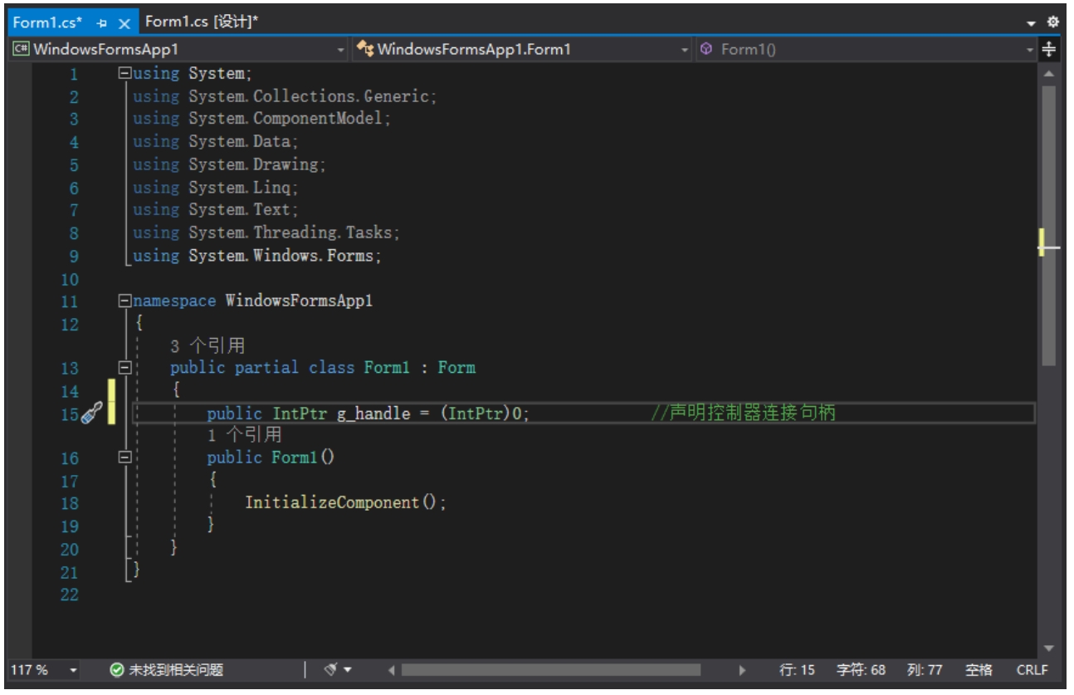
Task: Click the horizontal scrollbar thumb
Action: tap(550, 670)
